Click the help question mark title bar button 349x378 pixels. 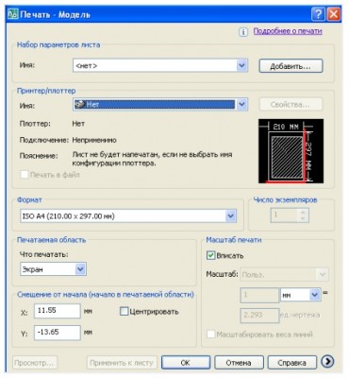318,14
